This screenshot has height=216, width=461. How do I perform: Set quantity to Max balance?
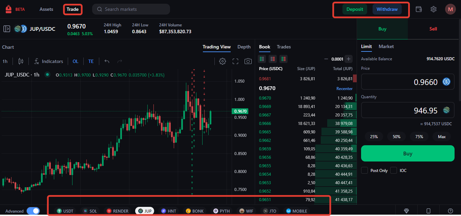pos(442,137)
